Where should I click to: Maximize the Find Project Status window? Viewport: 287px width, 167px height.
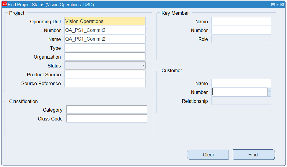(x=278, y=4)
